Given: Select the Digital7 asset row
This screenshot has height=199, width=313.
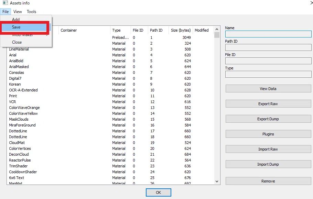Looking at the screenshot, I should click(110, 78).
